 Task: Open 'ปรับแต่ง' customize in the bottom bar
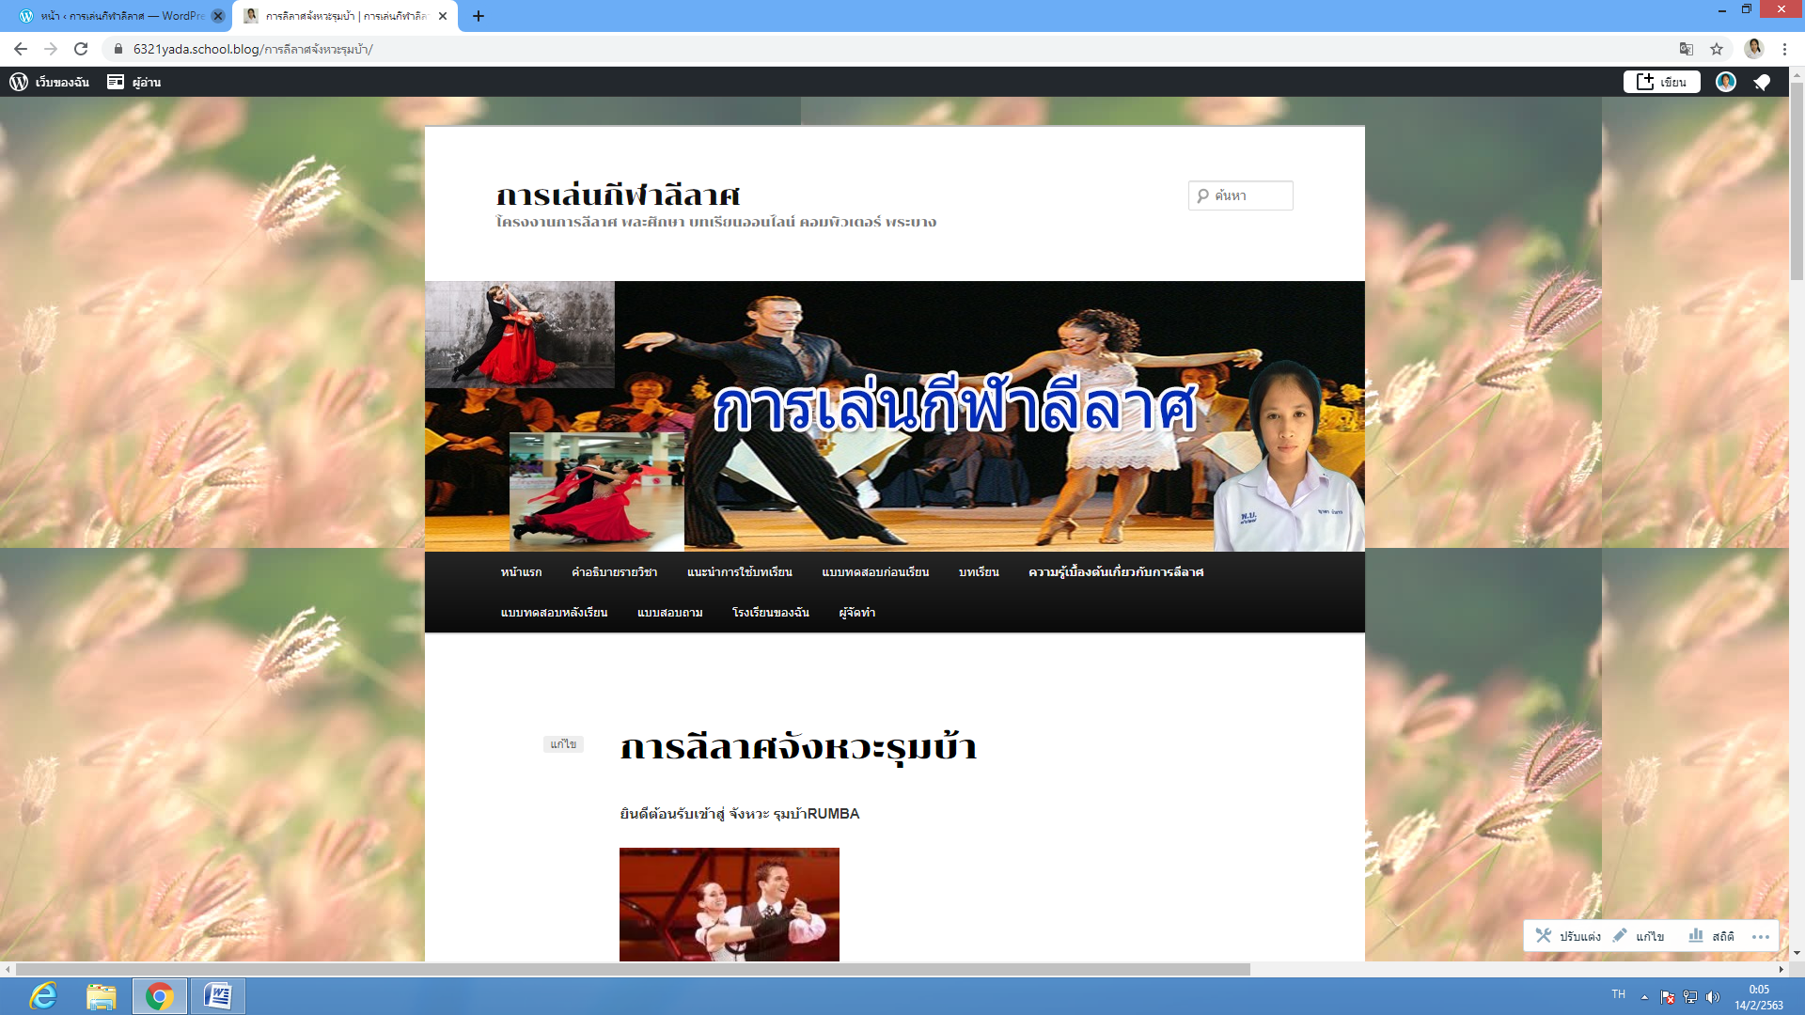coord(1568,936)
